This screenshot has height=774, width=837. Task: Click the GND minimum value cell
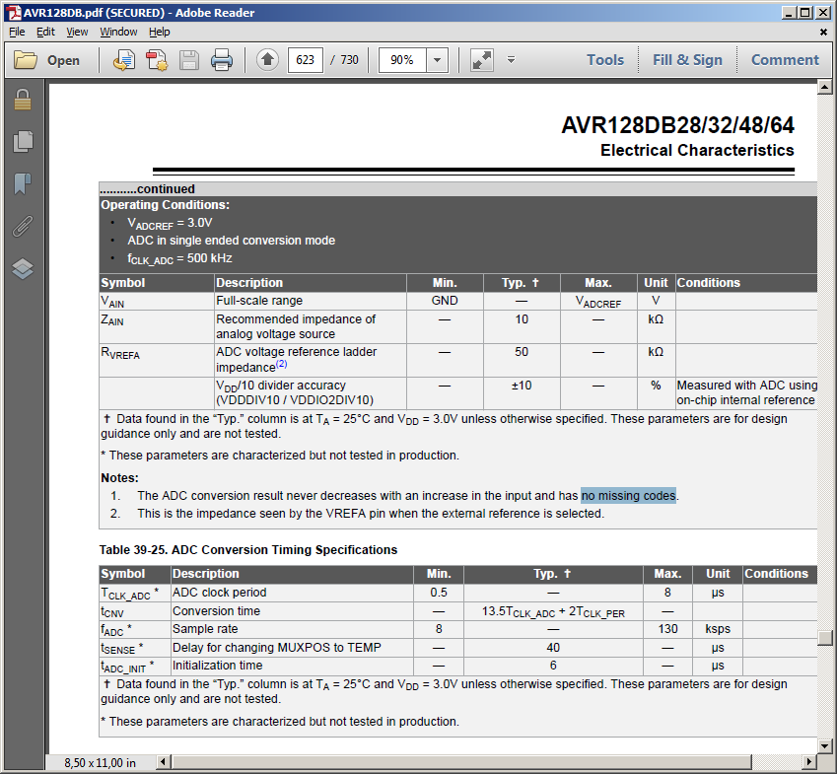pos(445,301)
